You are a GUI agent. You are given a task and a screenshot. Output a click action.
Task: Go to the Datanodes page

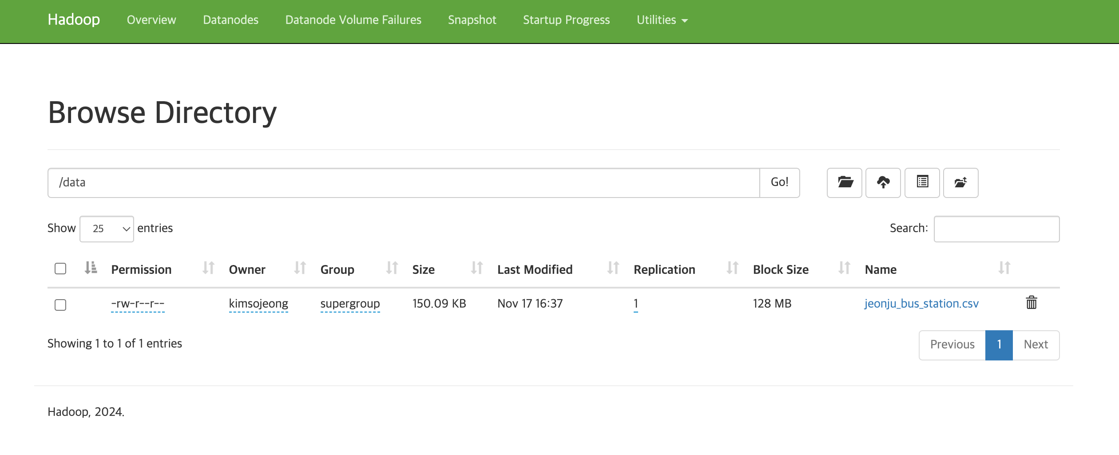click(230, 20)
